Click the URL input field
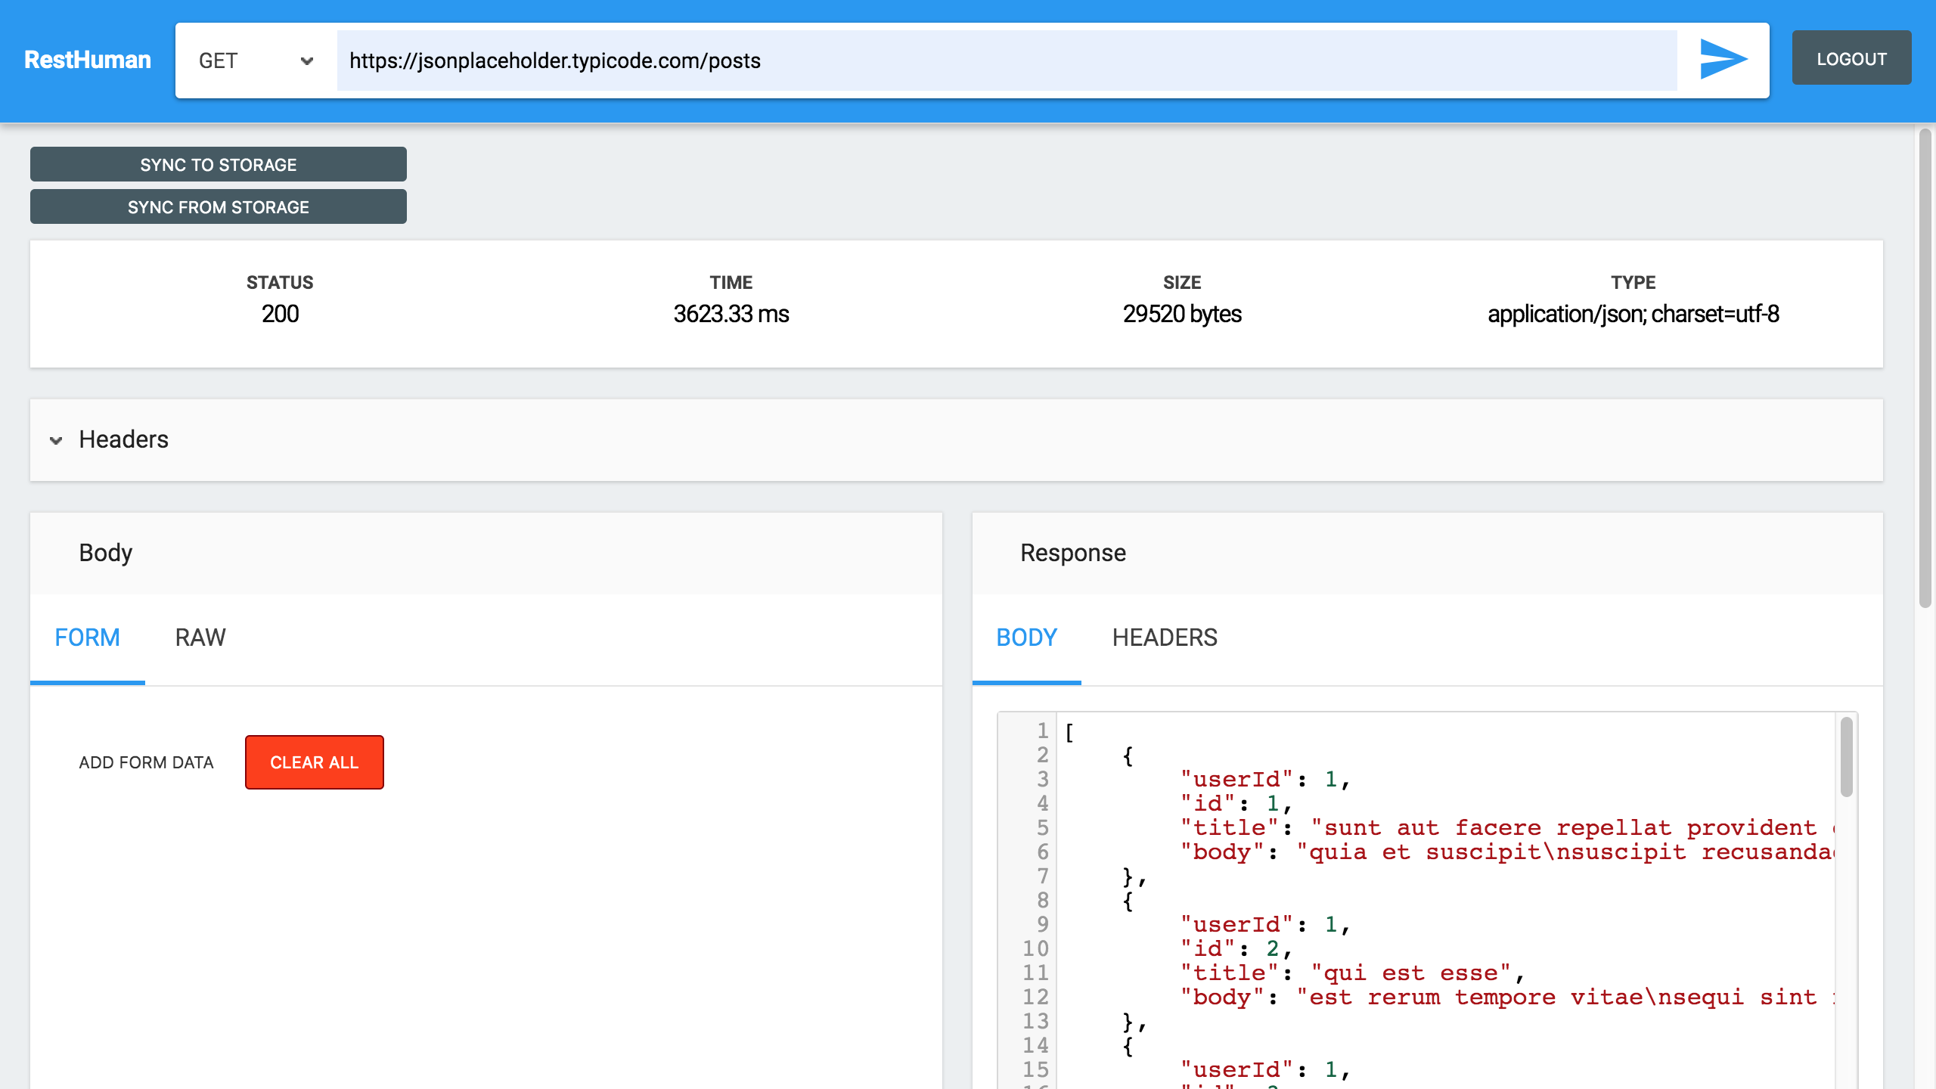Screen dimensions: 1936x1089 point(1006,60)
